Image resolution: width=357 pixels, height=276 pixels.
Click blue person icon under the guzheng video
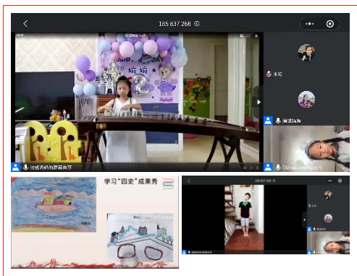(15, 167)
